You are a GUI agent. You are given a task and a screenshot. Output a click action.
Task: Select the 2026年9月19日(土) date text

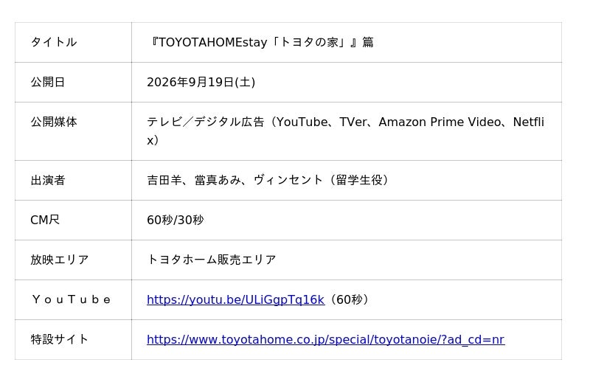201,82
